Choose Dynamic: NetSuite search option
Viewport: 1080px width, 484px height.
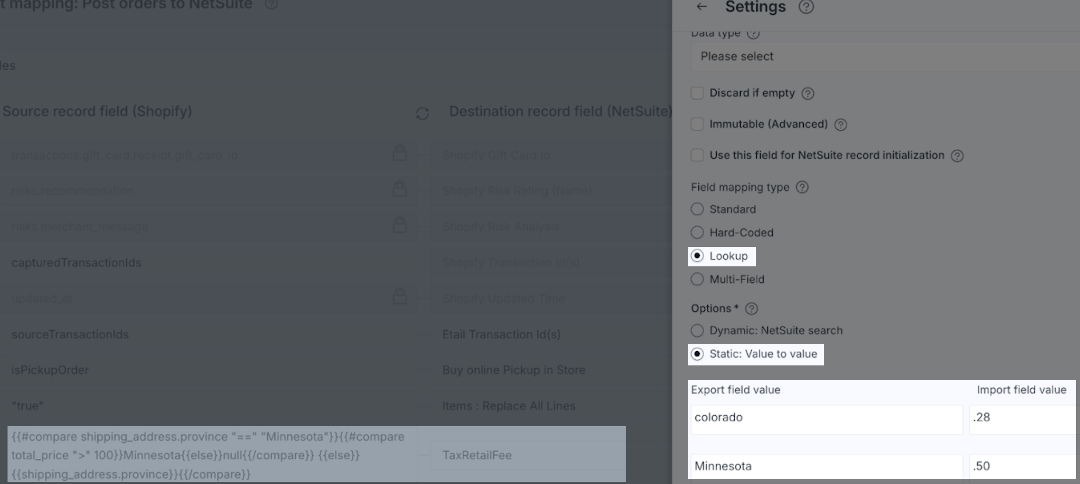697,330
